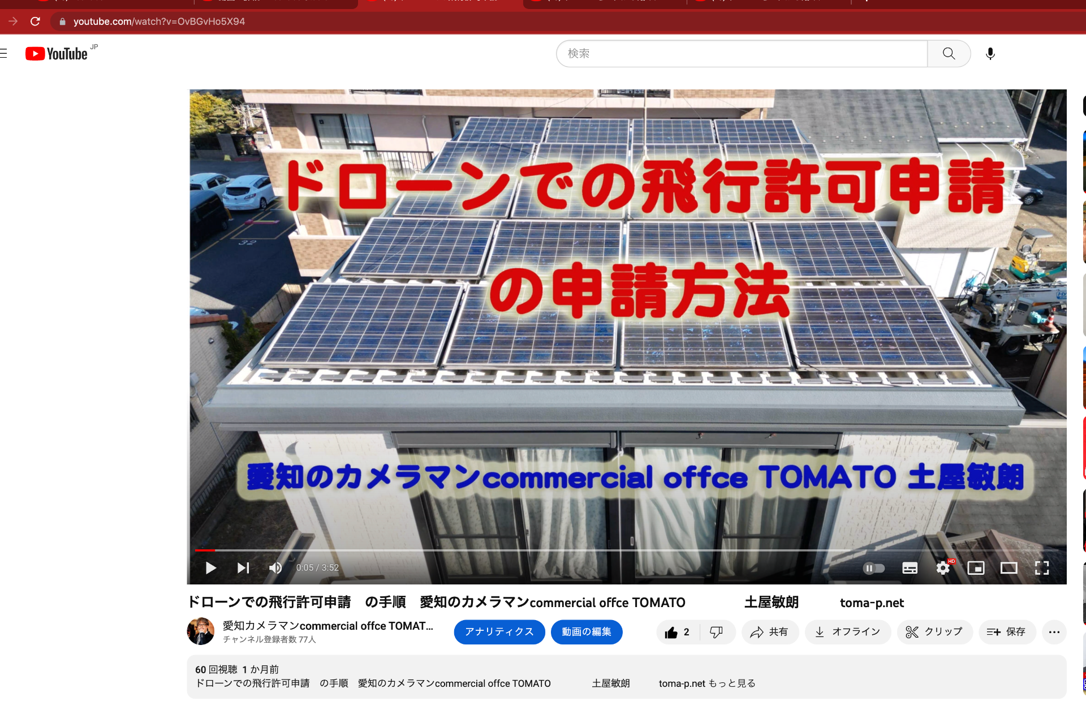
Task: Enter full screen mode
Action: point(1042,567)
